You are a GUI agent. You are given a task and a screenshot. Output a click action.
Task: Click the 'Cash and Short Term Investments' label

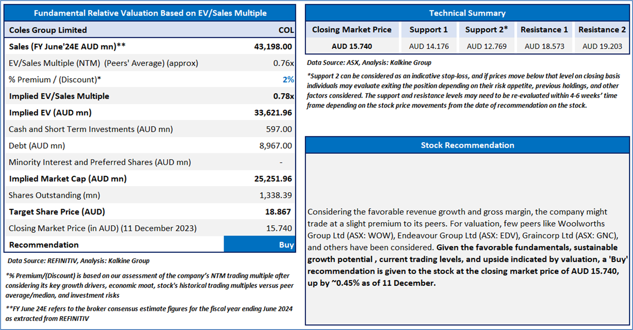click(x=91, y=129)
